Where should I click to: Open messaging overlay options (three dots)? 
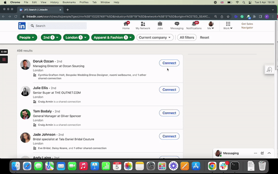(x=255, y=153)
